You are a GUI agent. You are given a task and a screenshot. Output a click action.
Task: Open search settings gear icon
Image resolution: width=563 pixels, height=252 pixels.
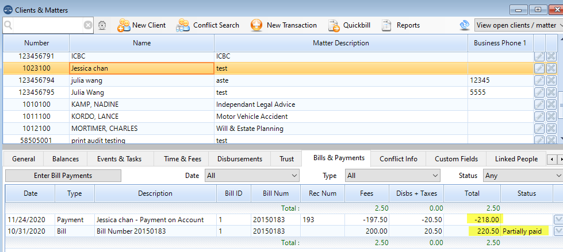point(102,25)
